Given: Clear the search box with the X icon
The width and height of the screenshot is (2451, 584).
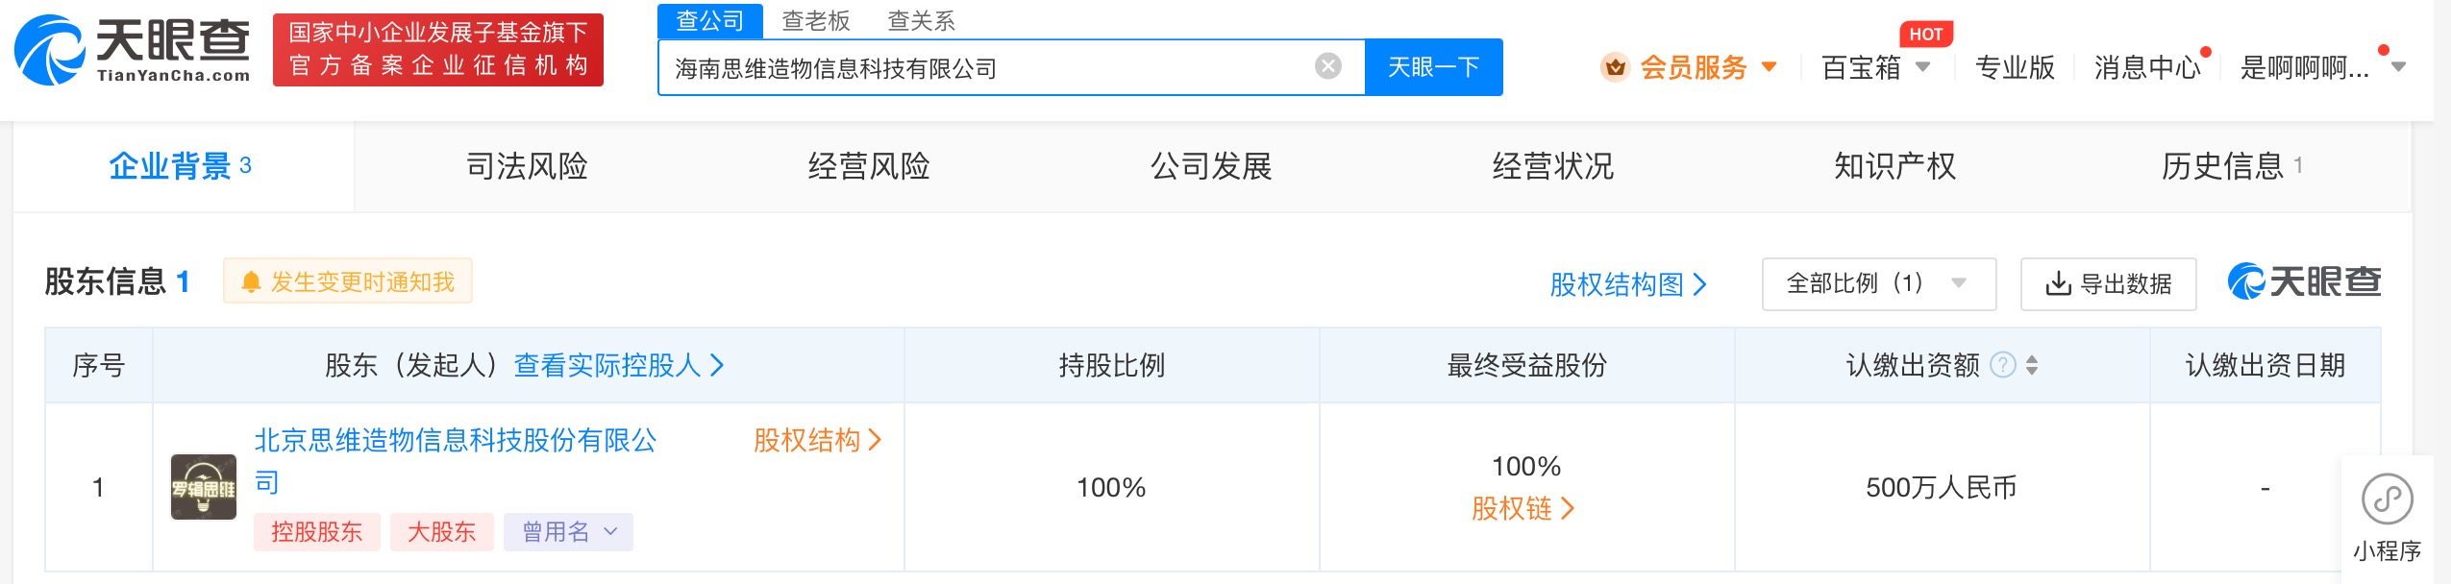Looking at the screenshot, I should pos(1327,66).
